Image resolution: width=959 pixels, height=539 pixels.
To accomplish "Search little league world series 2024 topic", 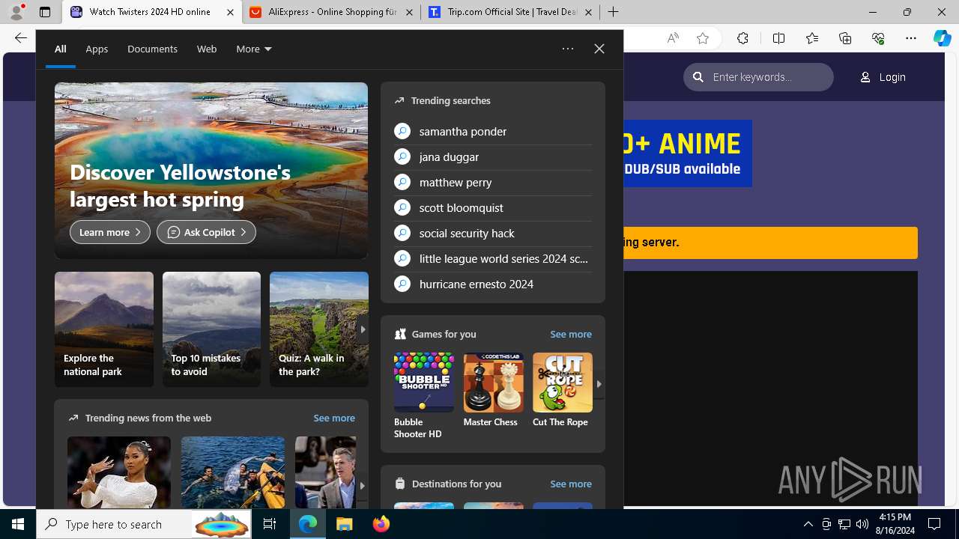I will pyautogui.click(x=493, y=258).
